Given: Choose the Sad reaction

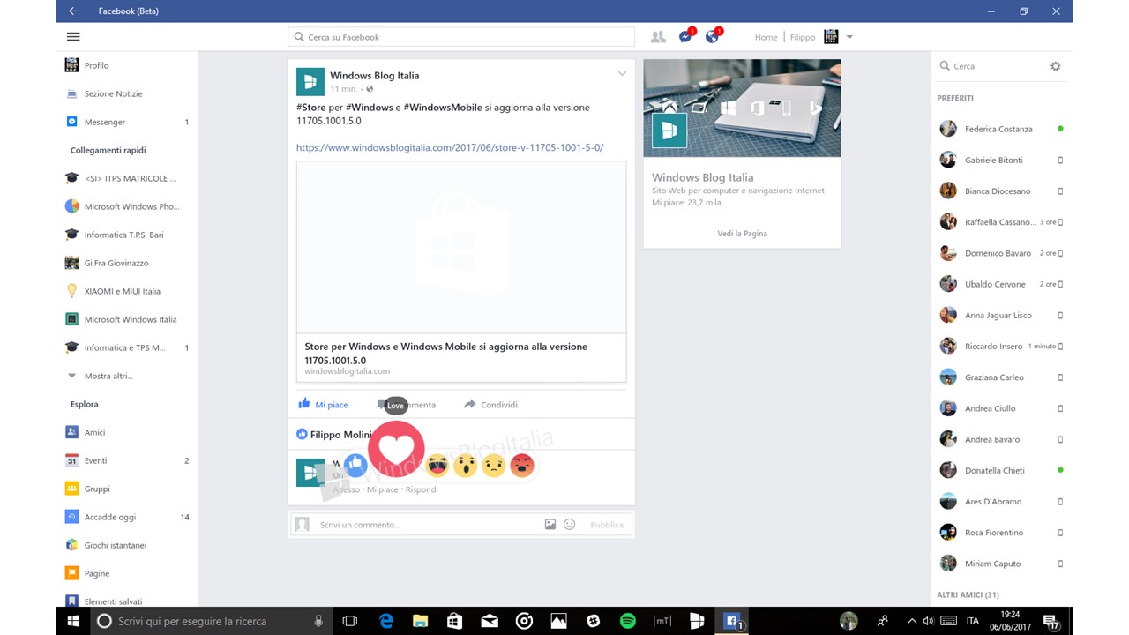Looking at the screenshot, I should point(494,465).
